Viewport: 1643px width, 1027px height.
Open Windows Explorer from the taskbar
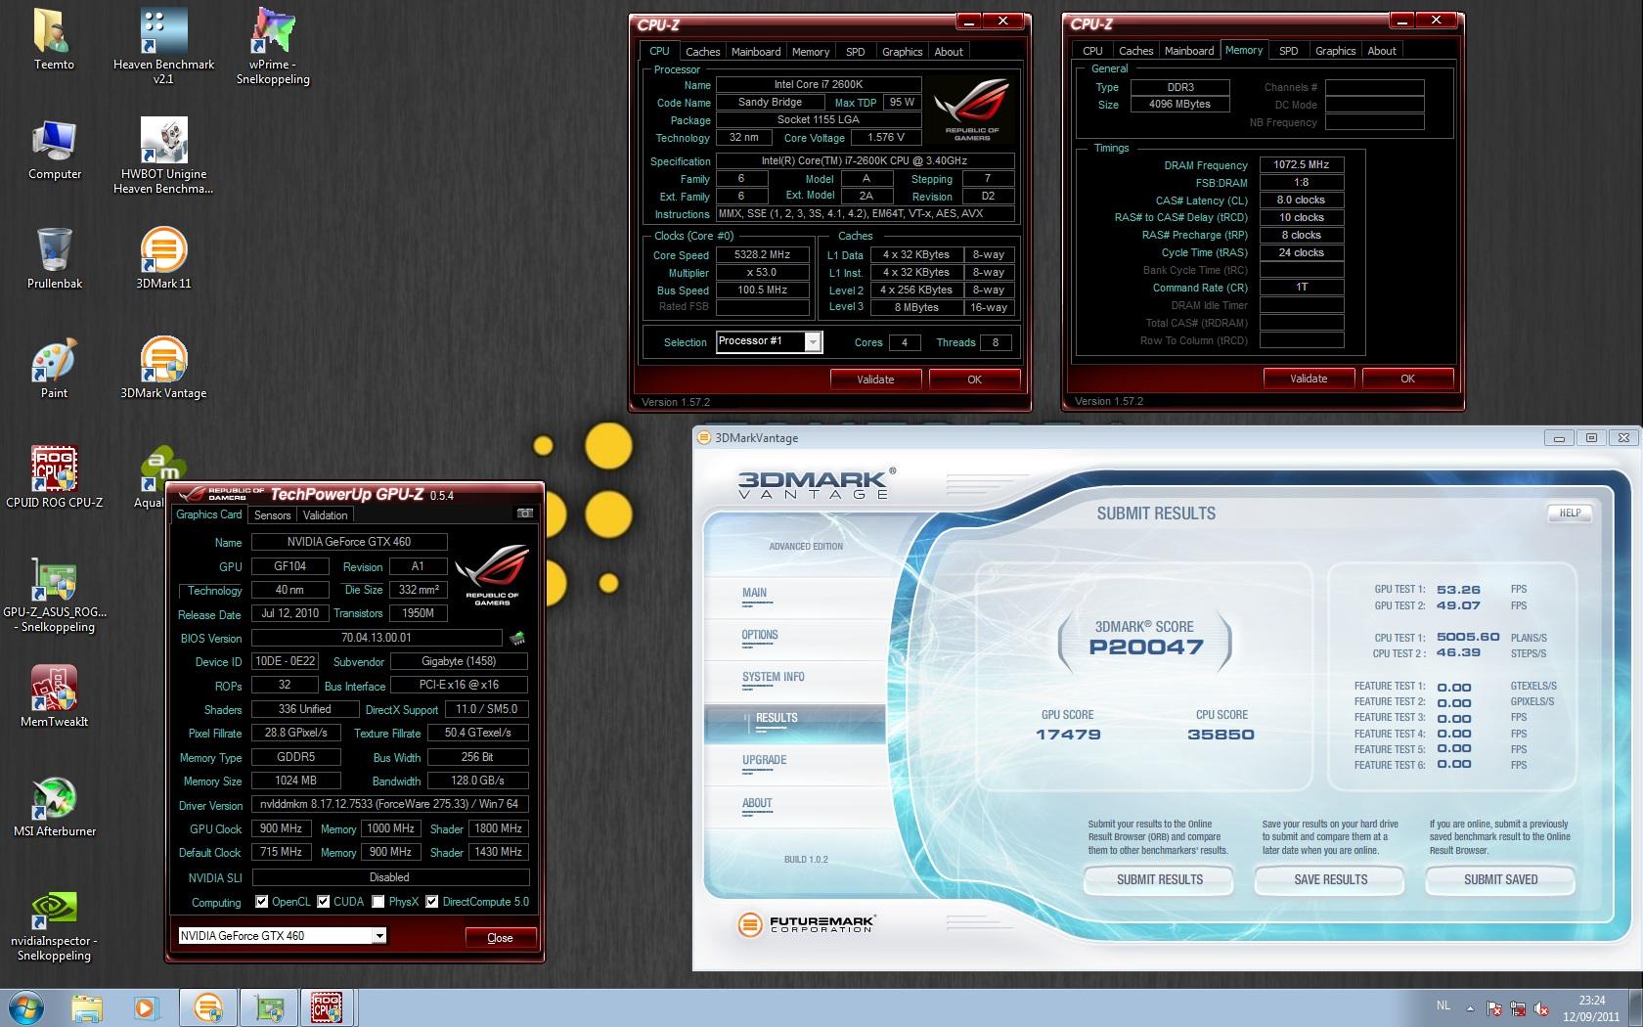[87, 1007]
